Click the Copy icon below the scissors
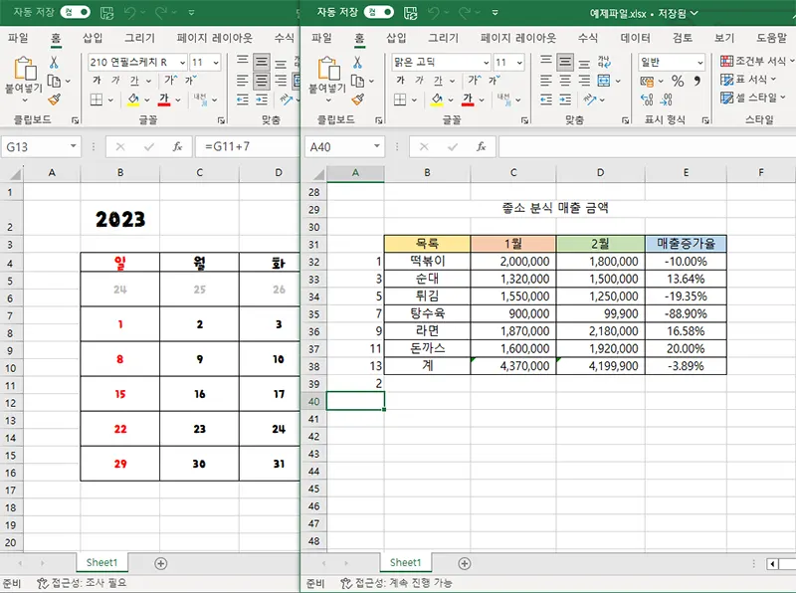The width and height of the screenshot is (796, 593). 358,81
